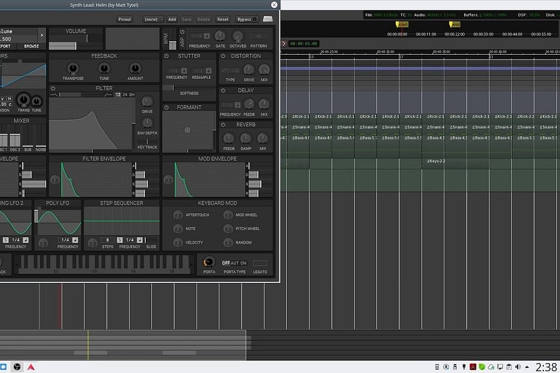
Task: Enable the Random keyboard mod source
Action: click(x=229, y=243)
